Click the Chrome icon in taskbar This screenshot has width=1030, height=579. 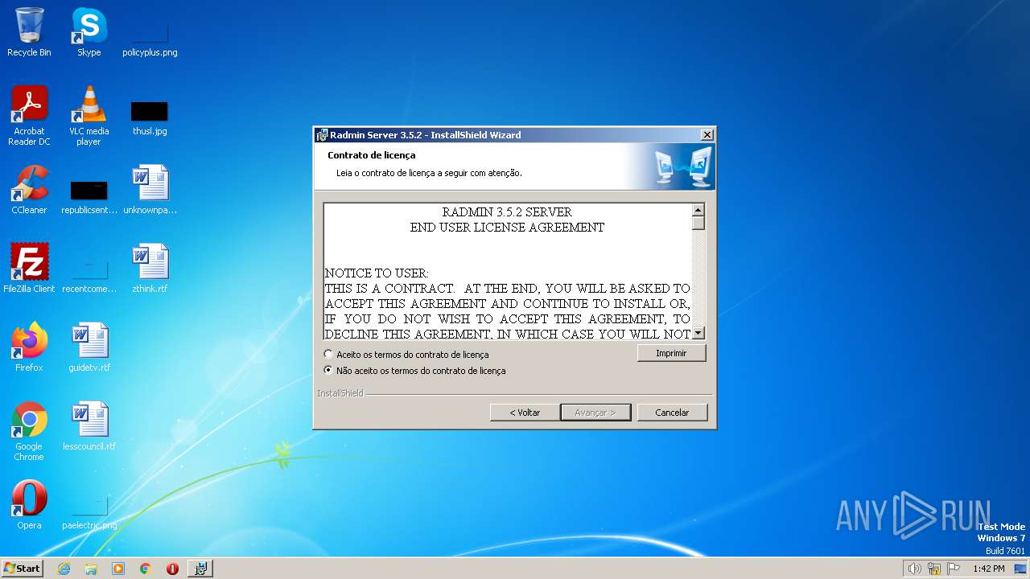[x=146, y=569]
